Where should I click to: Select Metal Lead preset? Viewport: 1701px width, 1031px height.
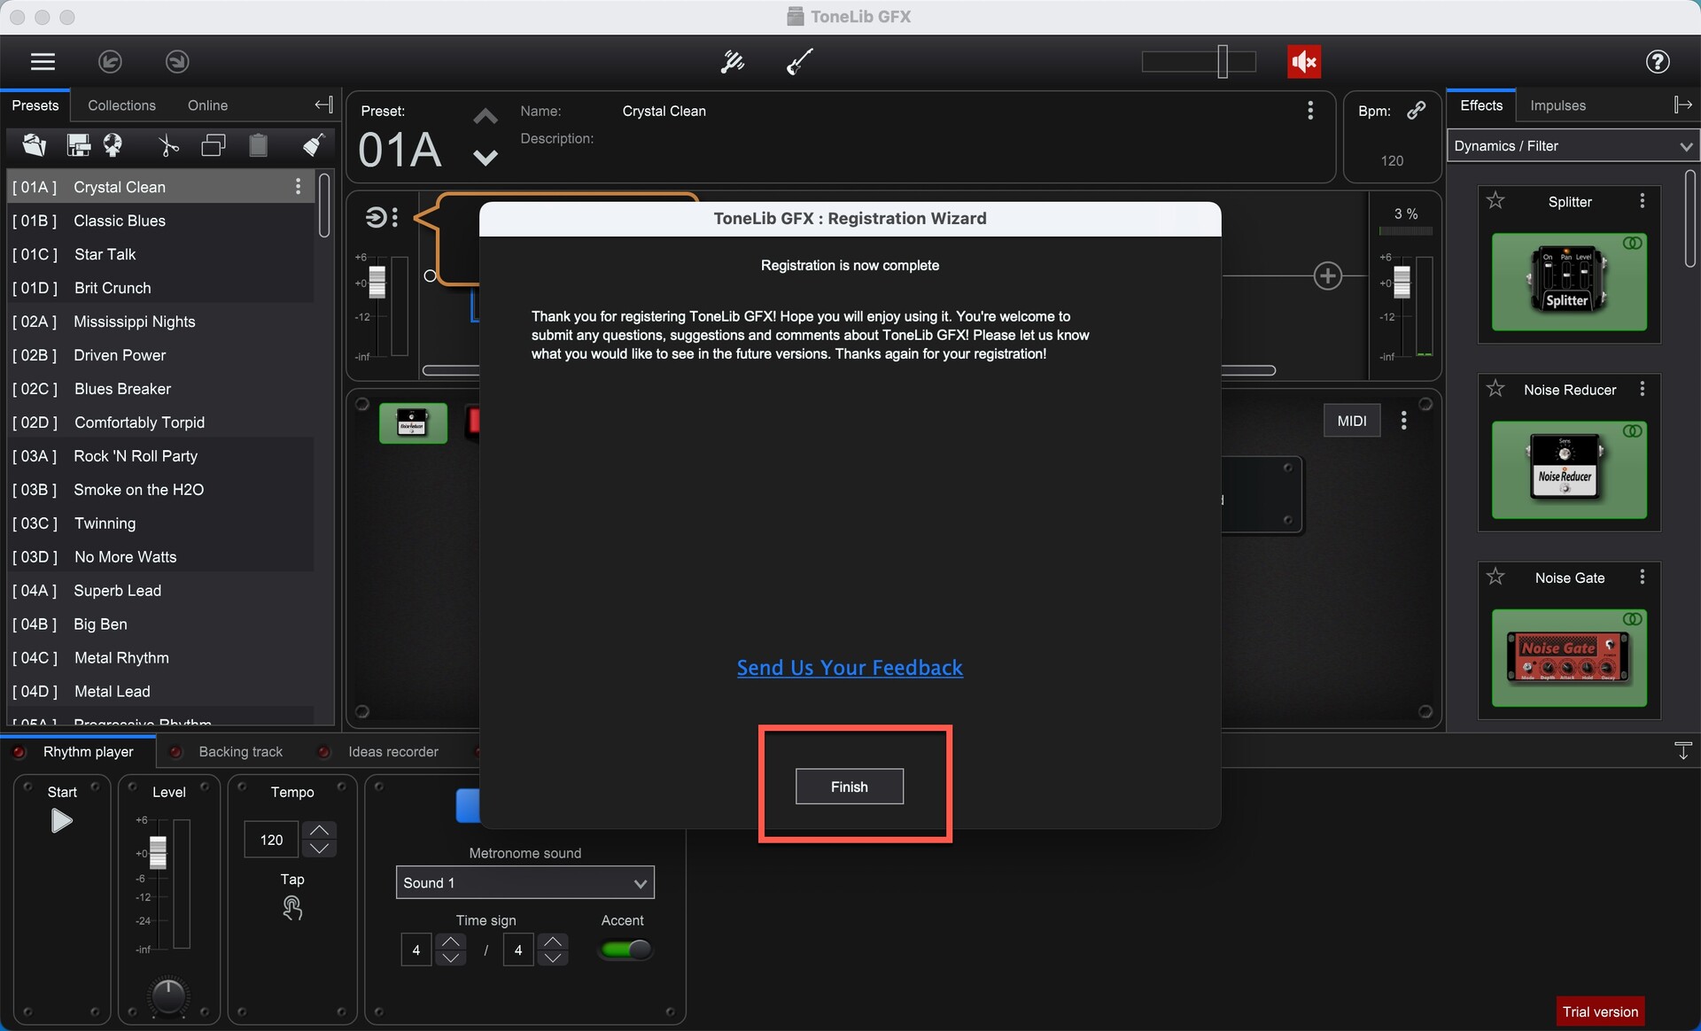coord(161,691)
